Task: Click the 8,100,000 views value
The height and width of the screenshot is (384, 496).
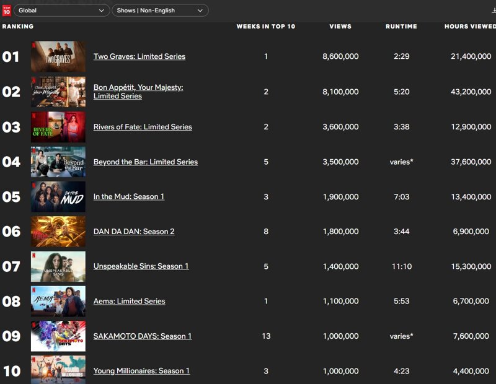Action: (340, 92)
